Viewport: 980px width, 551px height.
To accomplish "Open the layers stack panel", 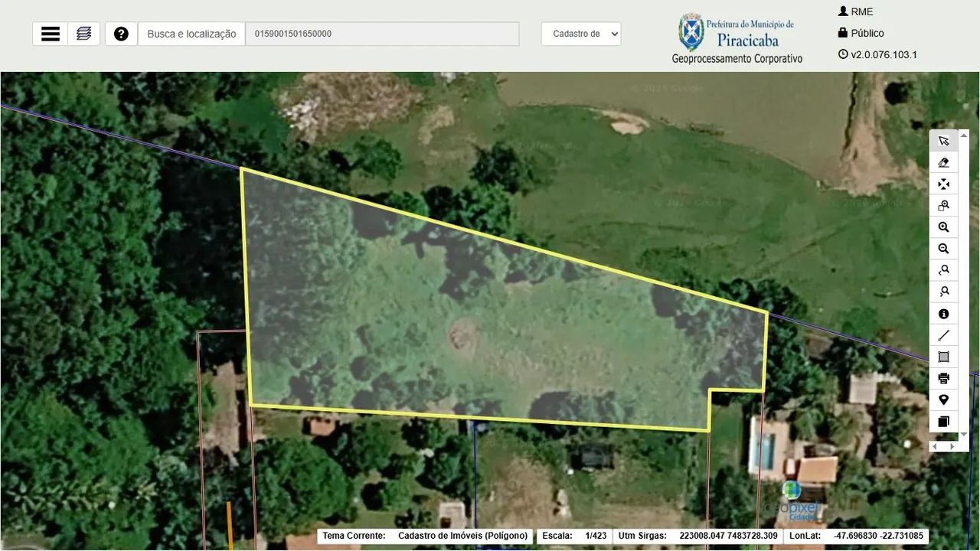I will click(84, 34).
